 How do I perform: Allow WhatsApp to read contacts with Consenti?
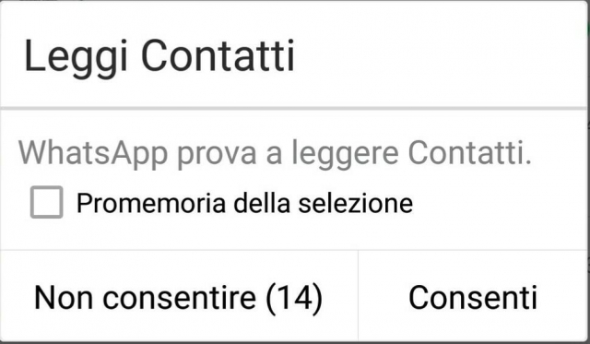(473, 297)
